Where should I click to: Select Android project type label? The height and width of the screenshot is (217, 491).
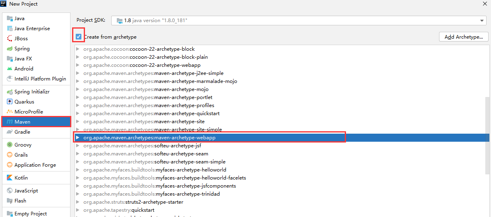pos(24,69)
